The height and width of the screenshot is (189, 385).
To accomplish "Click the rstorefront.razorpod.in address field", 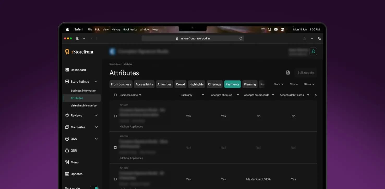I will pyautogui.click(x=193, y=38).
